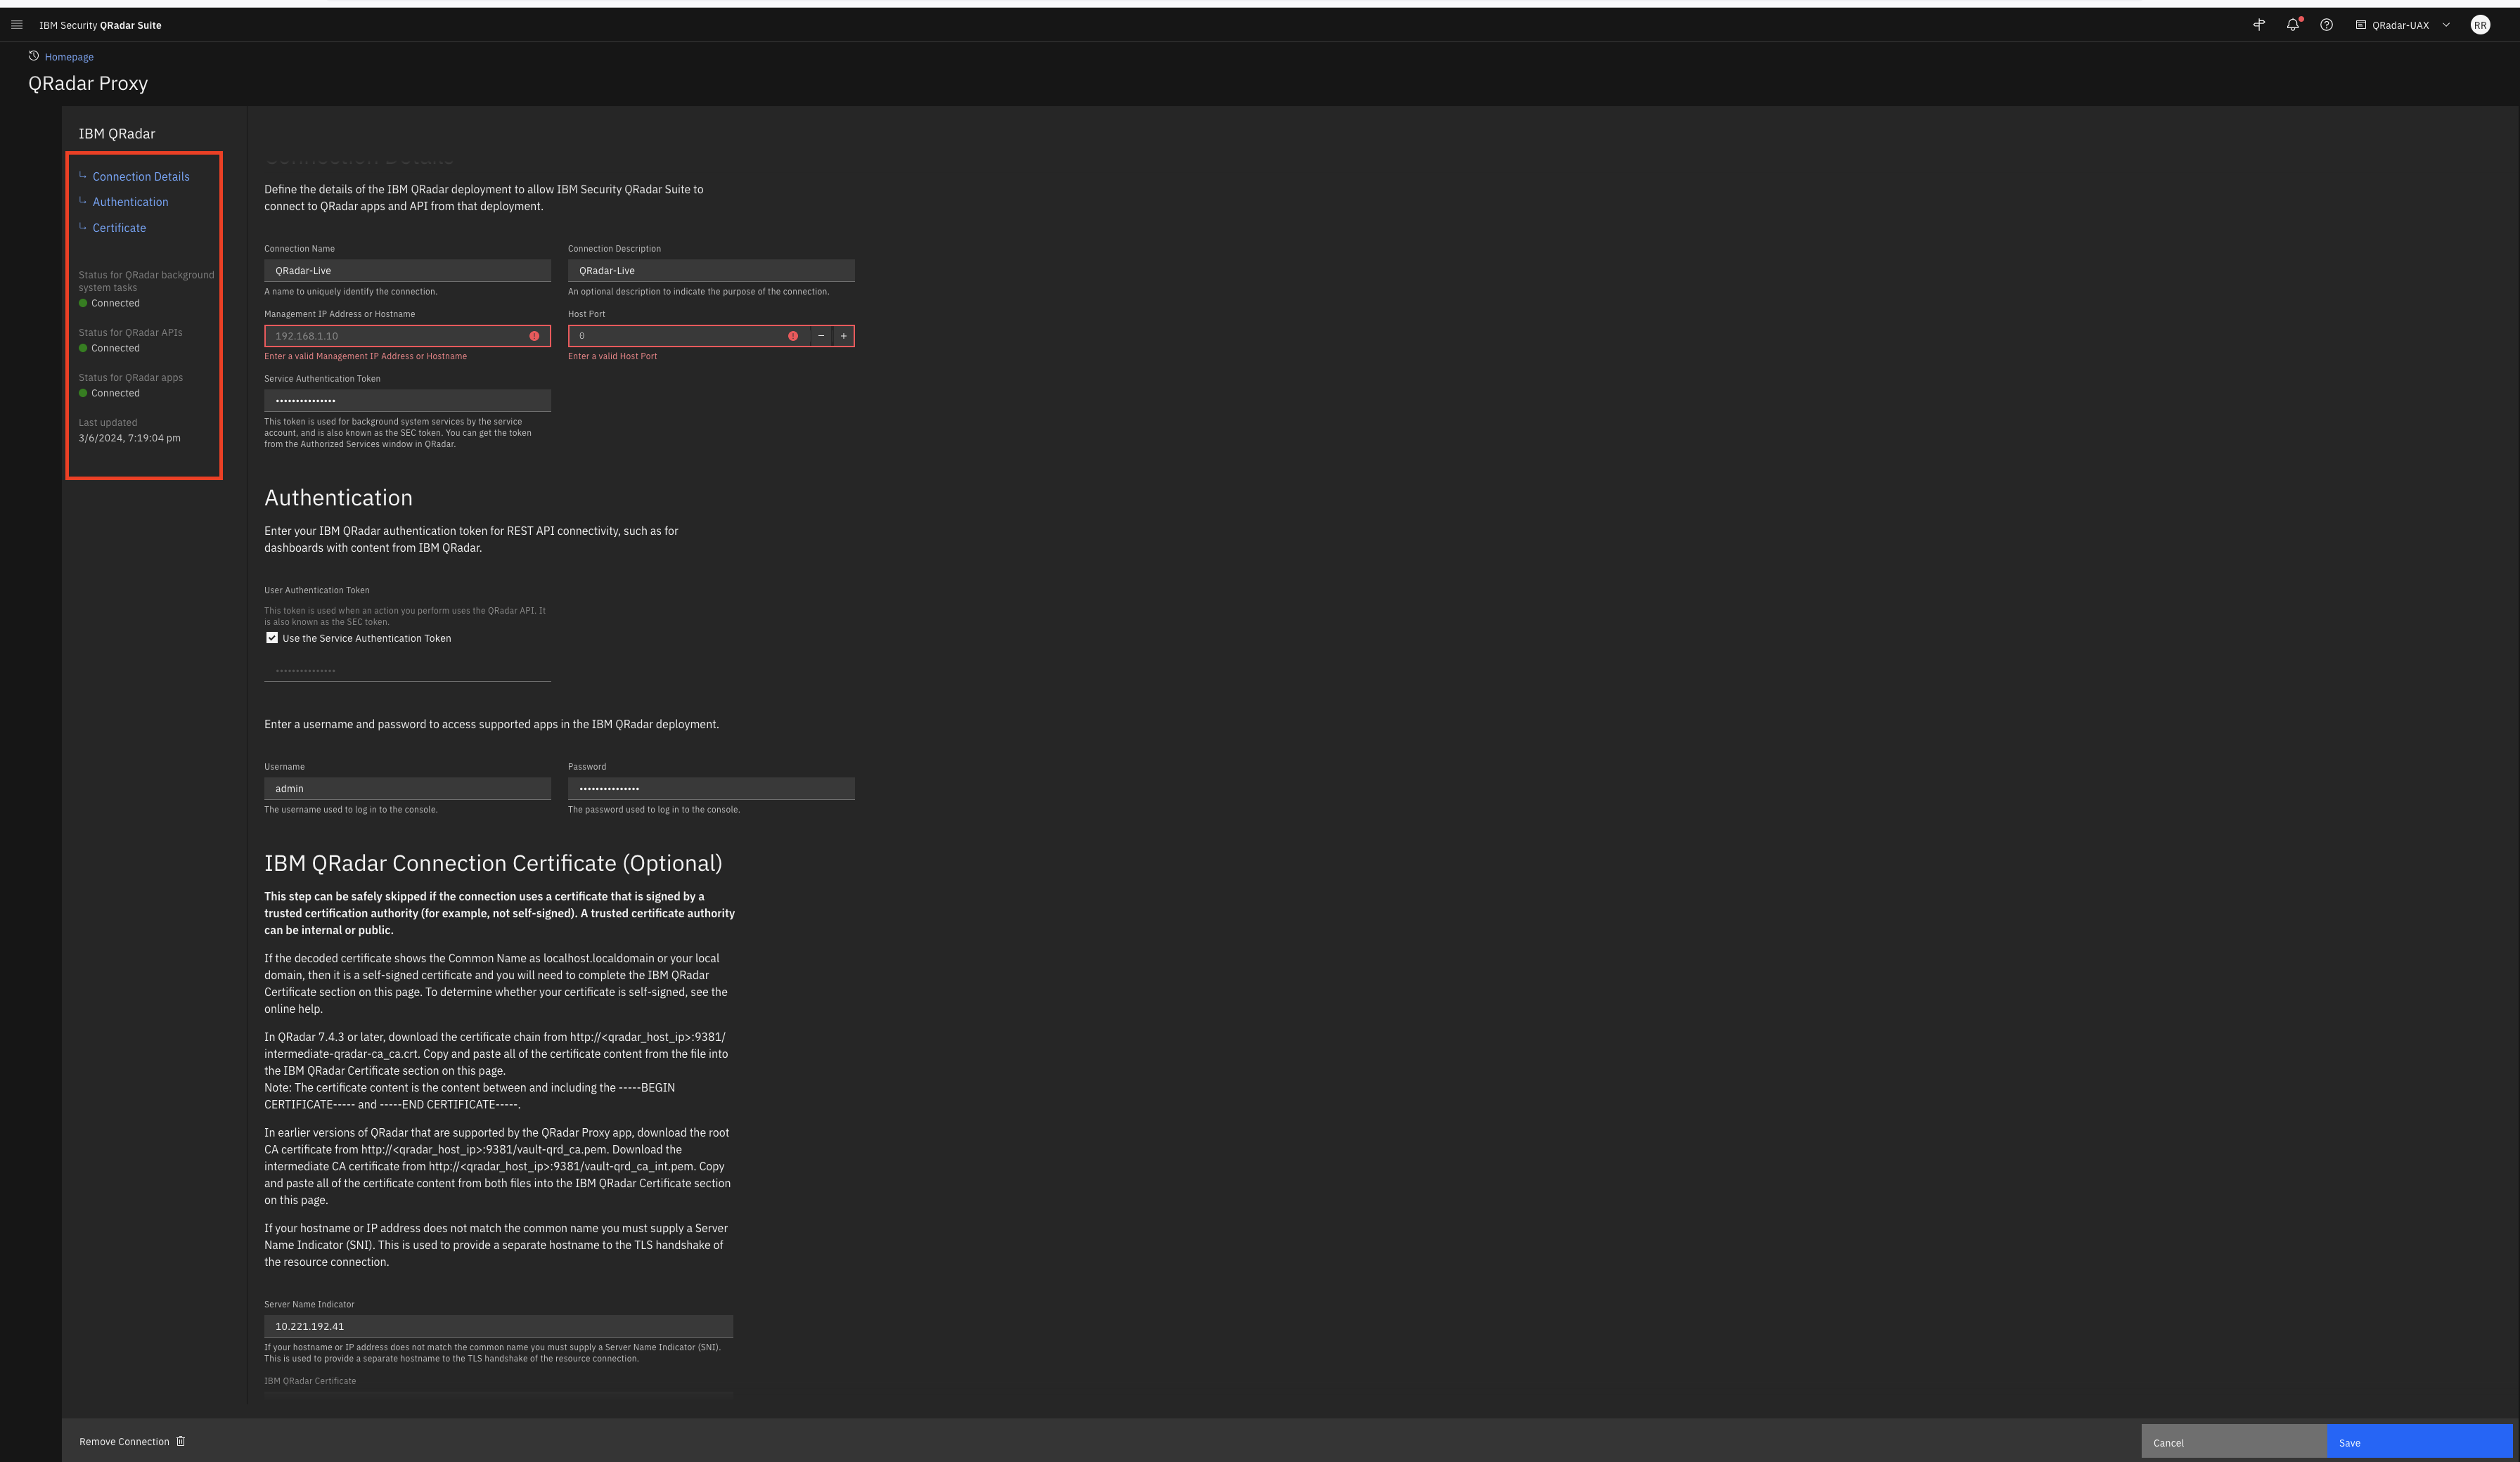2520x1462 pixels.
Task: Click Remove Connection
Action: (x=133, y=1442)
